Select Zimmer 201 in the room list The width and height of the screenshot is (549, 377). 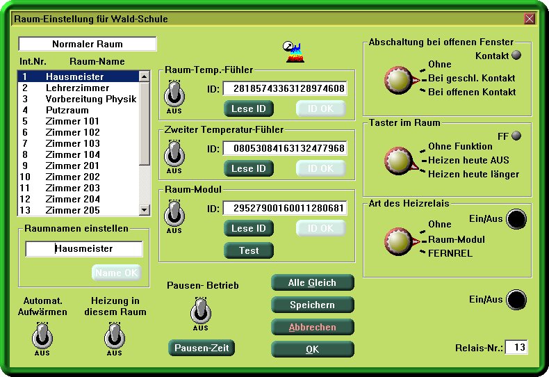(72, 166)
